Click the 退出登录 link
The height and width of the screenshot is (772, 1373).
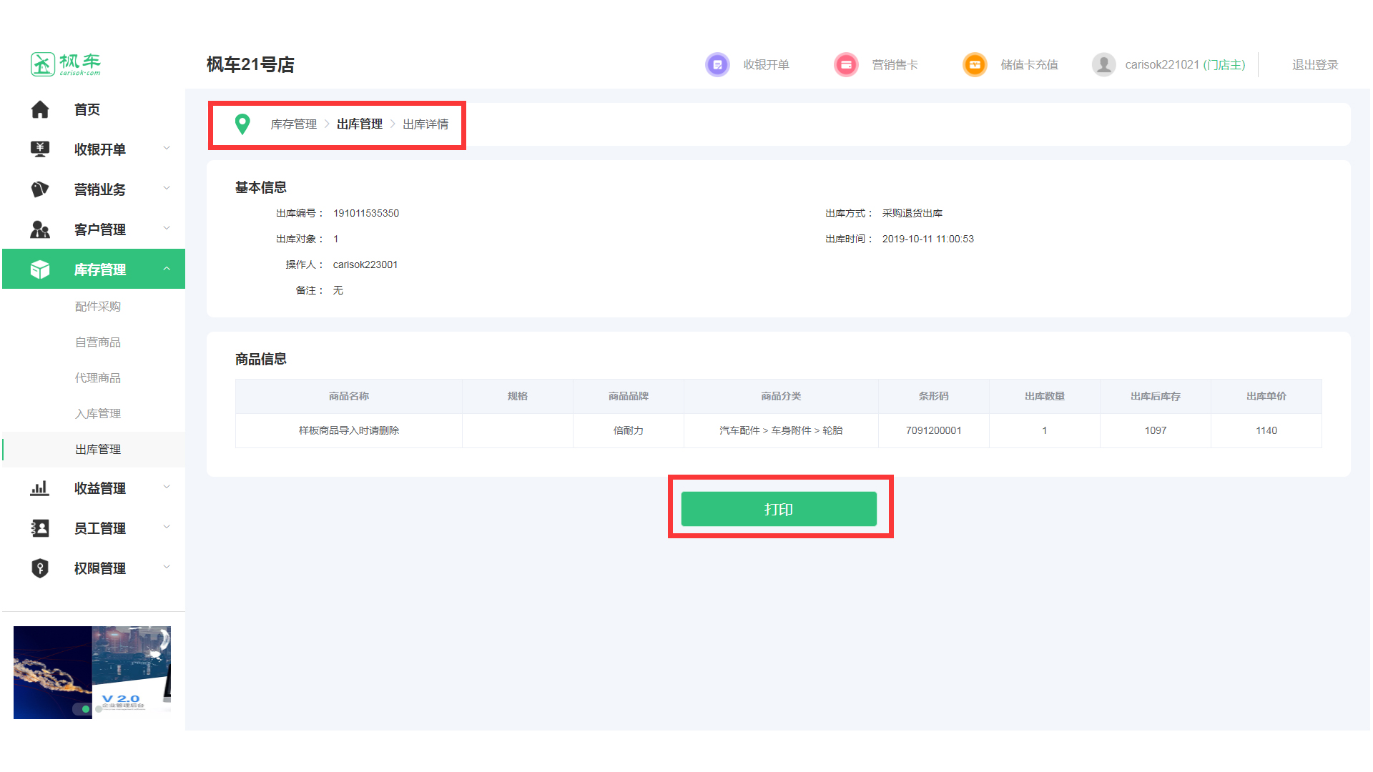1314,65
